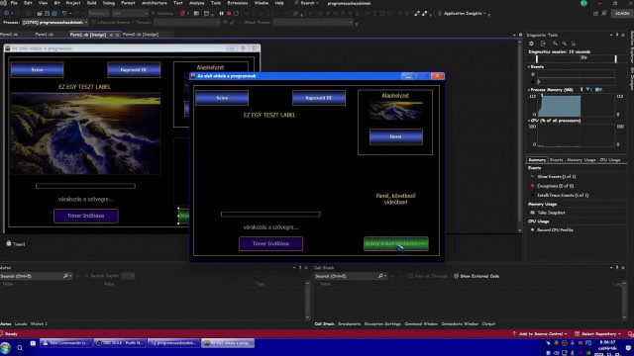This screenshot has height=356, width=634.
Task: Click the Show External Code icon in Call Stack
Action: coord(456,276)
